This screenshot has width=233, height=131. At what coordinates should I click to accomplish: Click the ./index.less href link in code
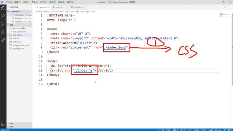click(x=115, y=48)
